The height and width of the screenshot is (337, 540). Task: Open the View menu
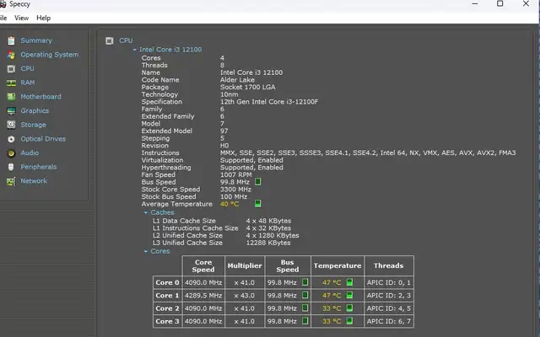point(21,18)
